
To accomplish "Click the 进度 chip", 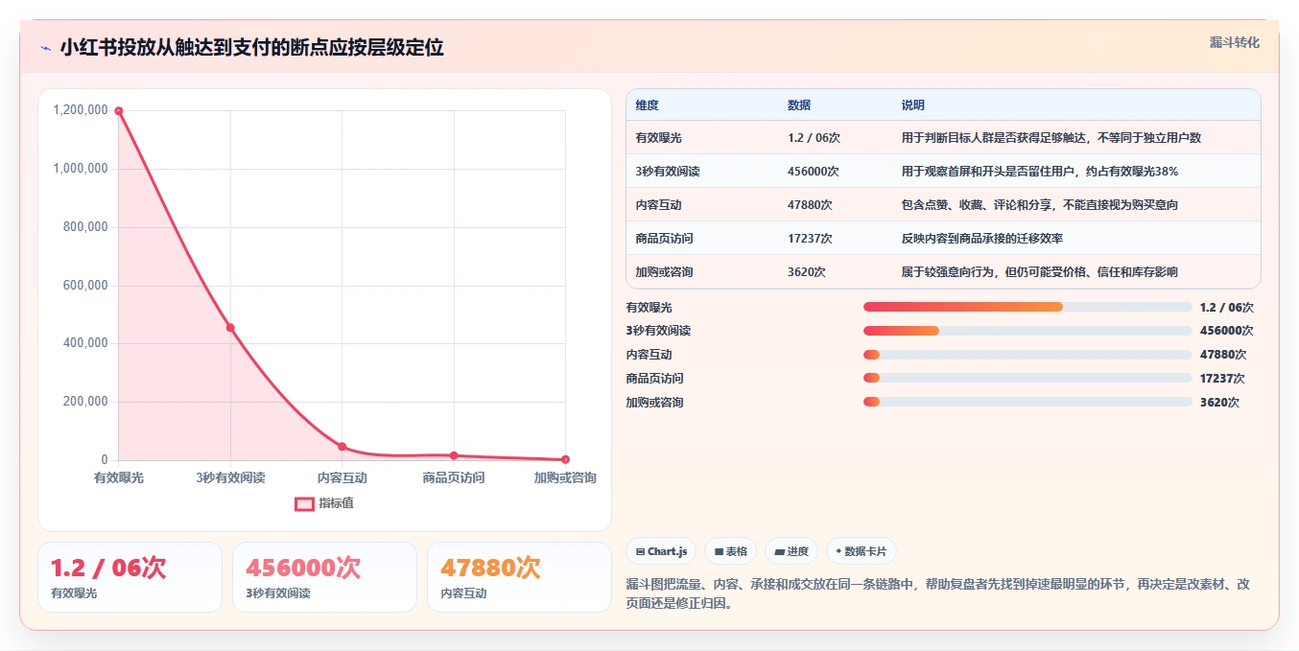I will [x=791, y=551].
